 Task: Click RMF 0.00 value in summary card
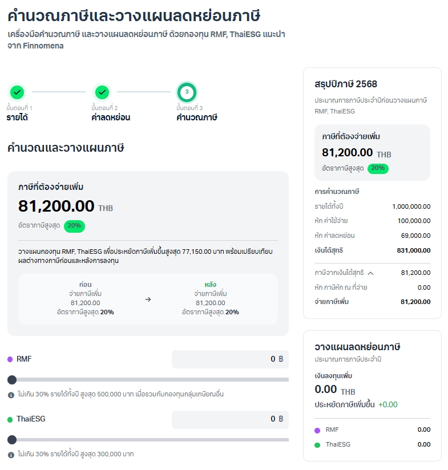tap(423, 430)
